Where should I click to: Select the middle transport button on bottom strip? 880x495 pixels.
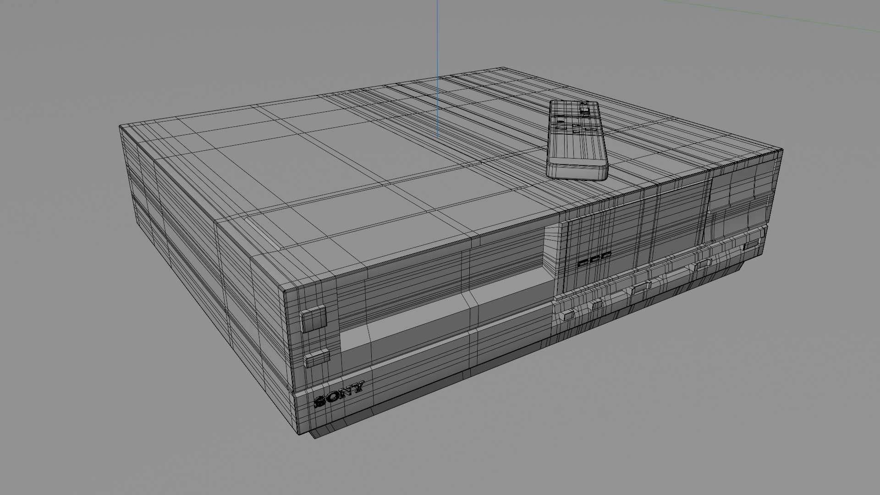pos(639,288)
